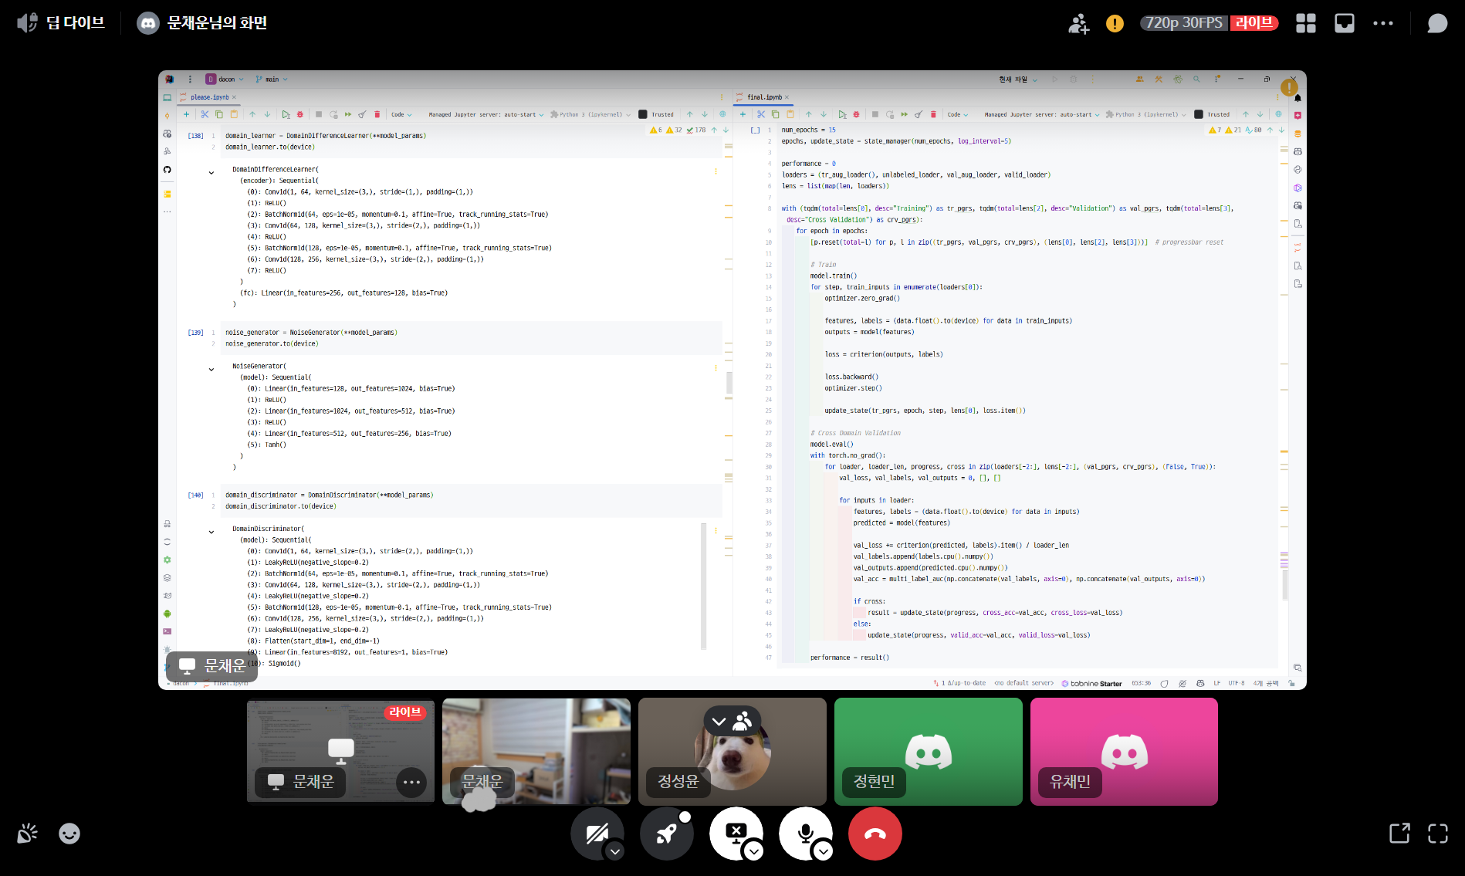The image size is (1465, 876).
Task: Click the invite friends icon
Action: 1078,24
